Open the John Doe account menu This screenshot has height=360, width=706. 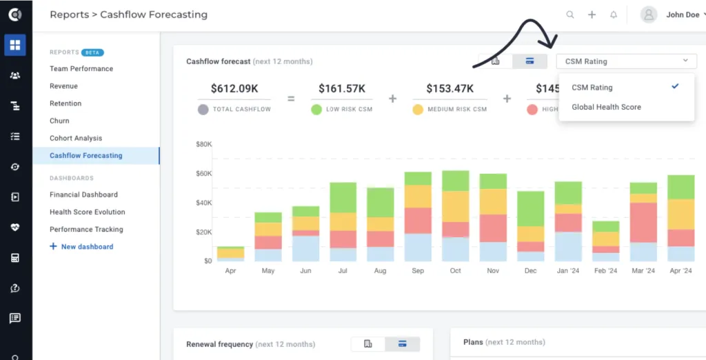click(685, 15)
